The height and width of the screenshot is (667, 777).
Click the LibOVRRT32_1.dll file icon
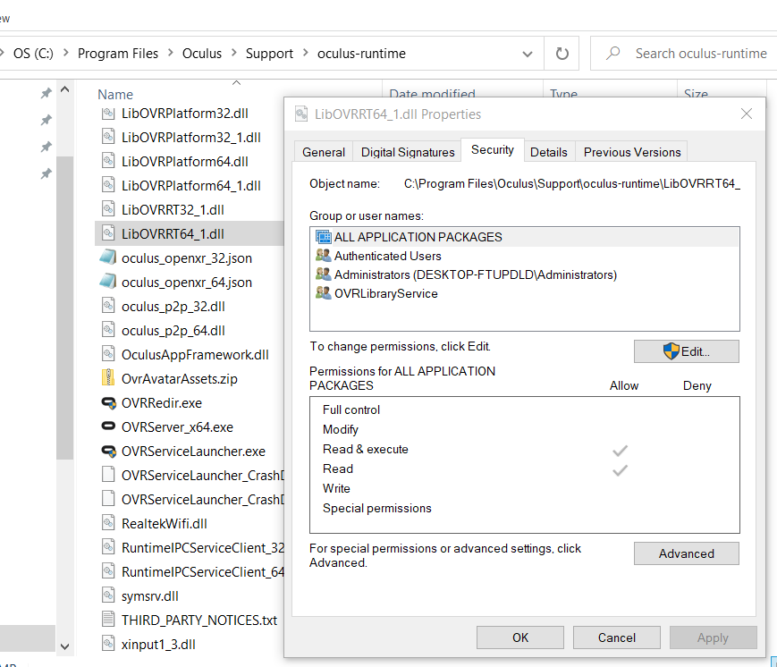108,208
